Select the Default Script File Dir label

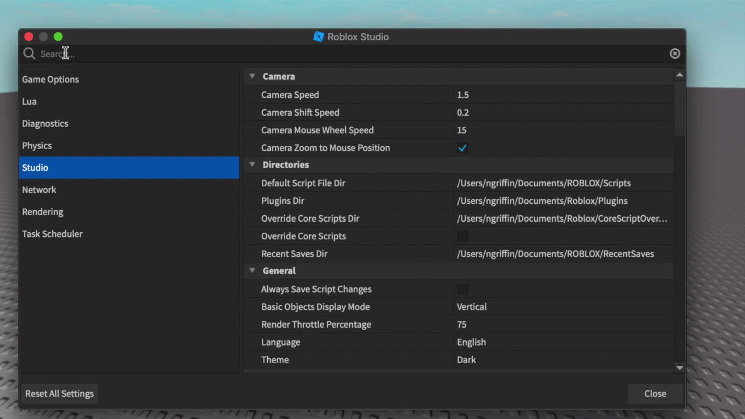click(303, 183)
